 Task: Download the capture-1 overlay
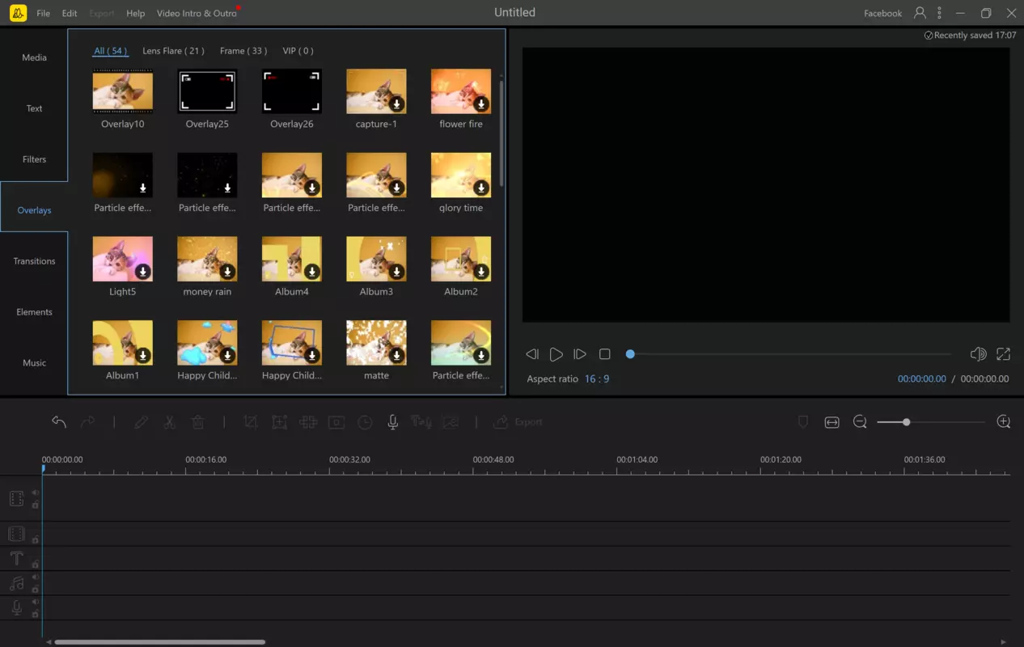(x=396, y=104)
